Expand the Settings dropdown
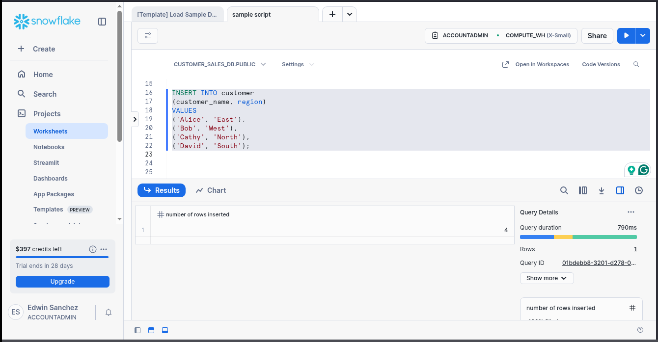This screenshot has height=342, width=658. (297, 64)
